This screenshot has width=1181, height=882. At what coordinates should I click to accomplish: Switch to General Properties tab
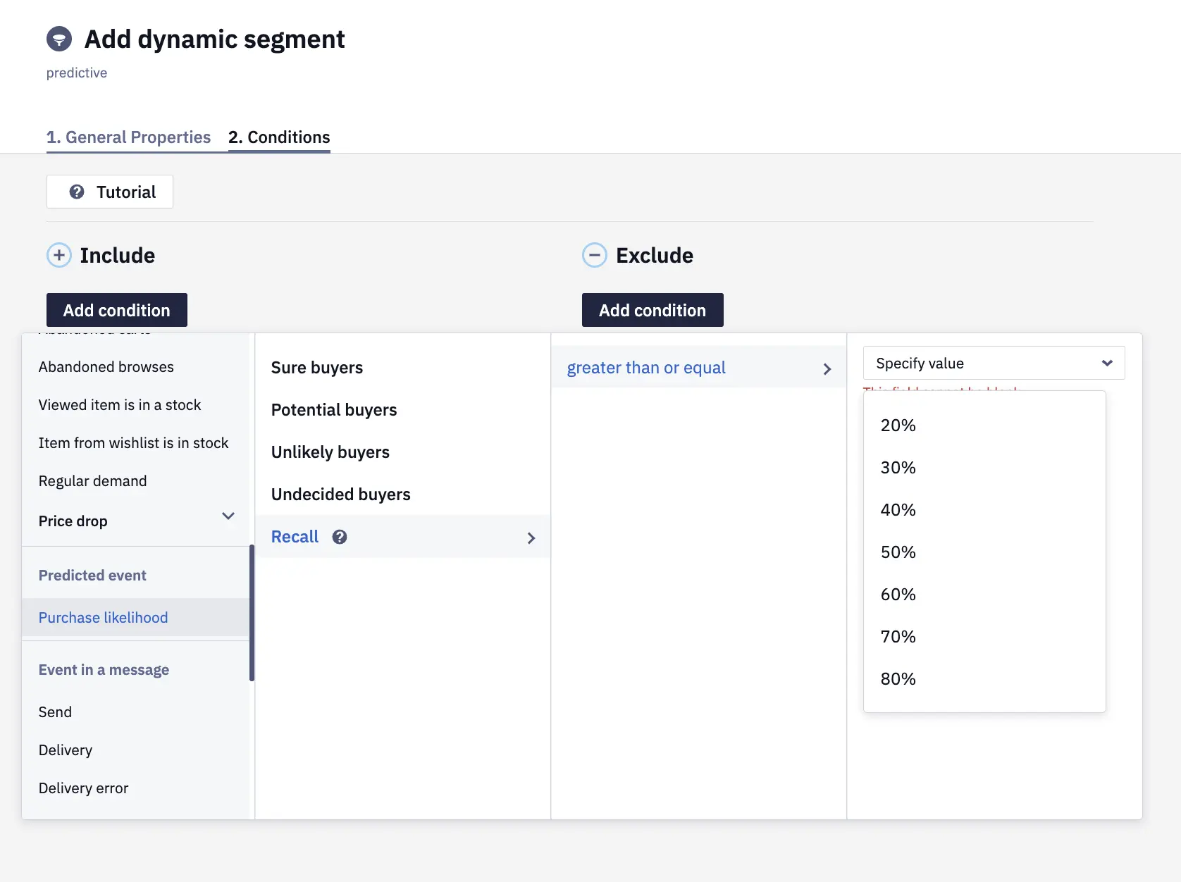(128, 137)
